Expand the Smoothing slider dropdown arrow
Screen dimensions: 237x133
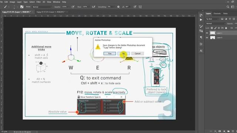[x=114, y=7]
